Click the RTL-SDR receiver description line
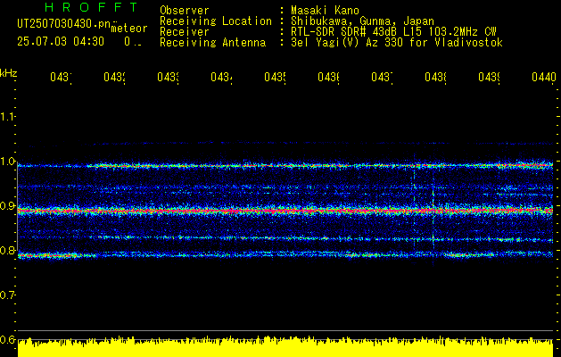 click(393, 31)
